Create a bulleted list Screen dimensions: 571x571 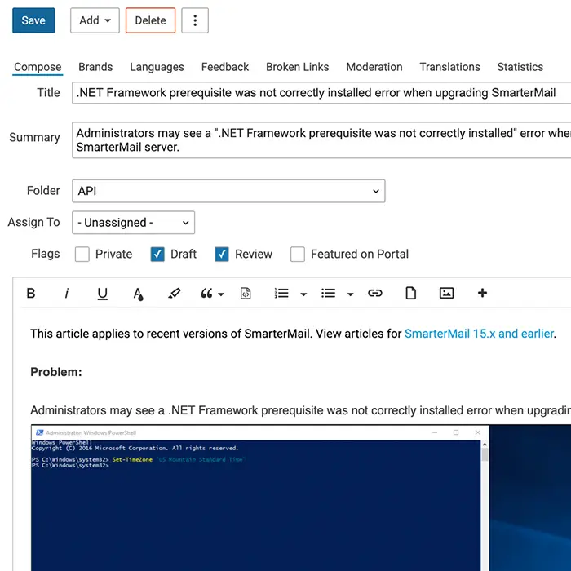click(x=328, y=293)
